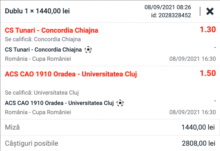
Task: Click the Câștiguri posibile 2808,00 lei value
Action: 198,143
